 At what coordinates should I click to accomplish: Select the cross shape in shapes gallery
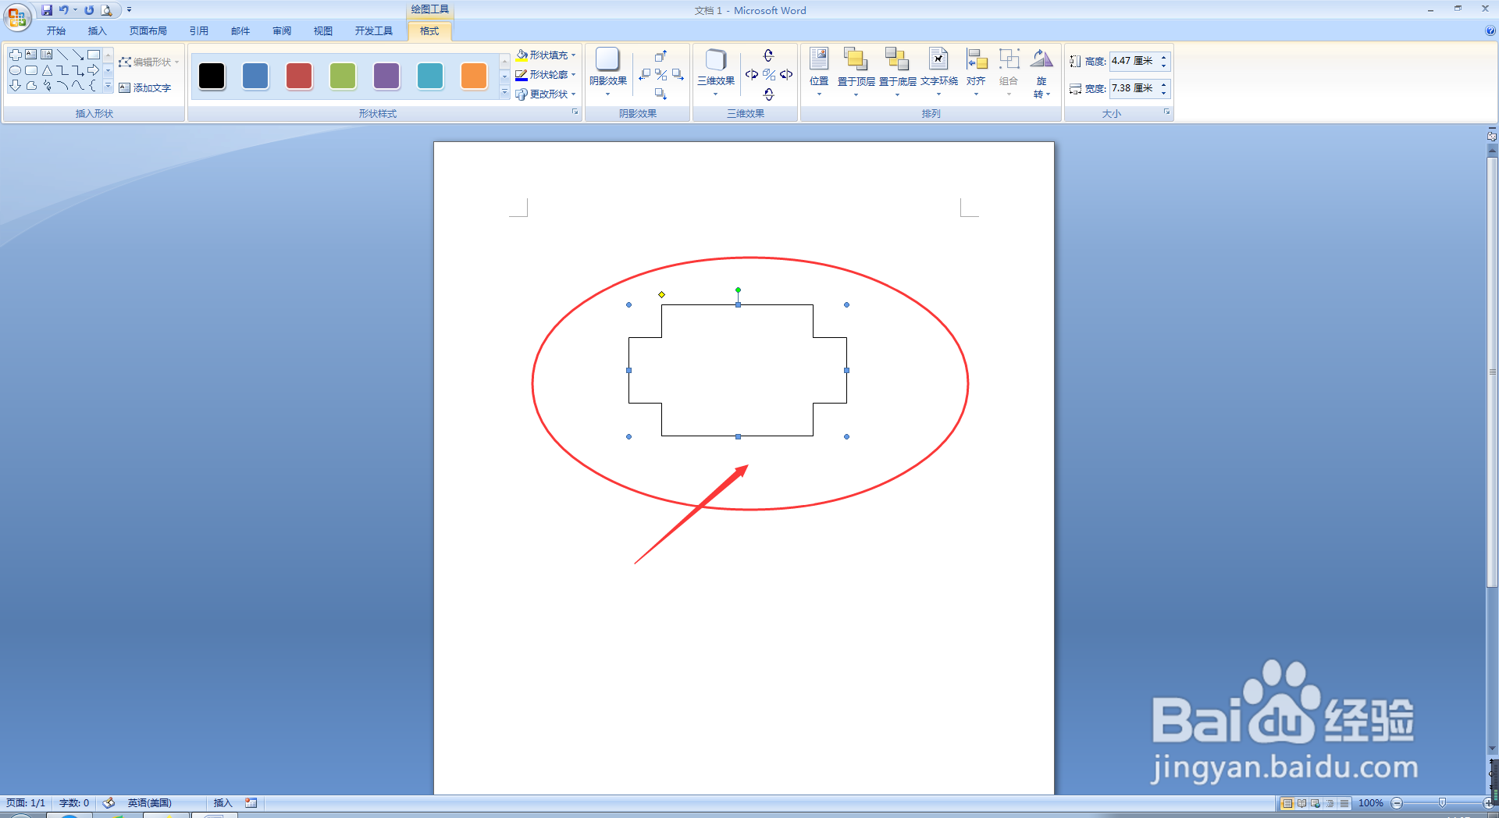(x=16, y=55)
